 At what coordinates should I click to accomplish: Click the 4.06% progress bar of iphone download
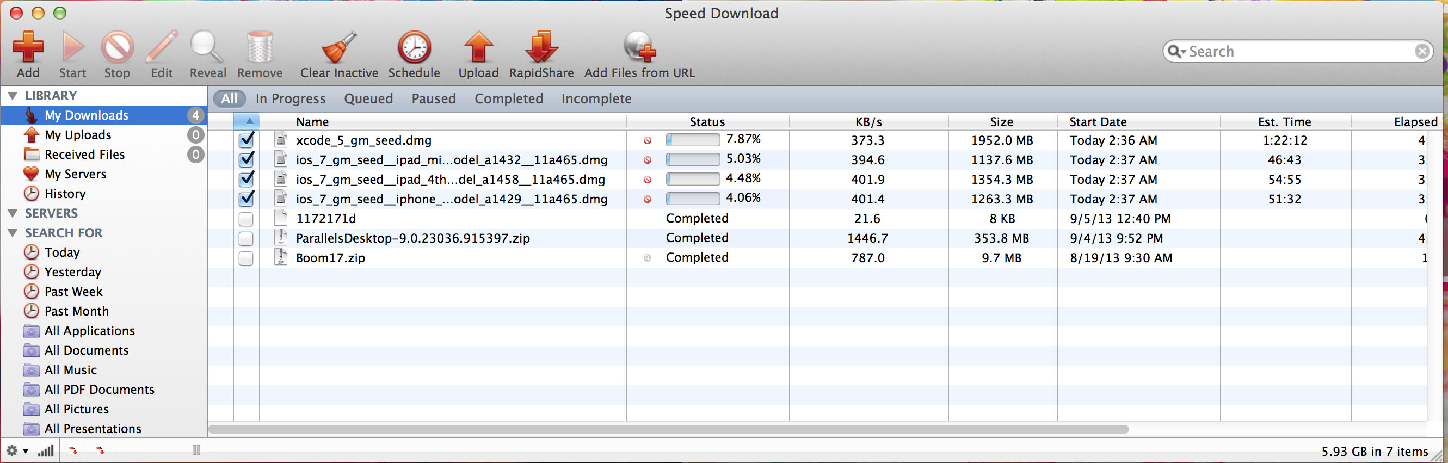click(693, 199)
